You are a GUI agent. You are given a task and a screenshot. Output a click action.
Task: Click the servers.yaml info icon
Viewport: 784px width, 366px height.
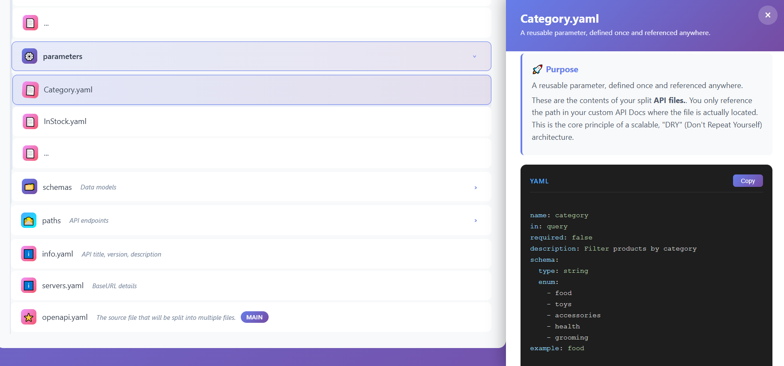coord(29,286)
